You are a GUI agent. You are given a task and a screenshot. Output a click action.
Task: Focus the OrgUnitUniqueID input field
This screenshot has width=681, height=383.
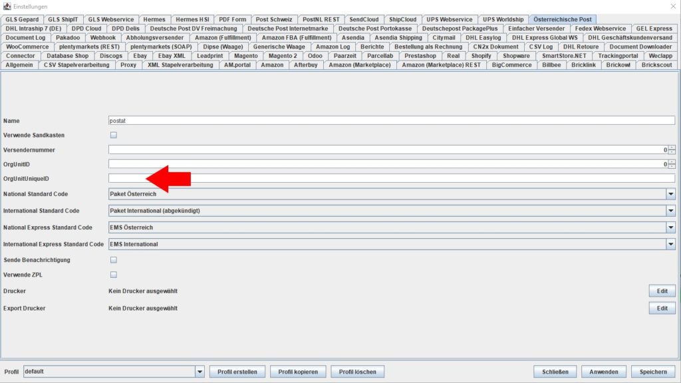coord(392,178)
